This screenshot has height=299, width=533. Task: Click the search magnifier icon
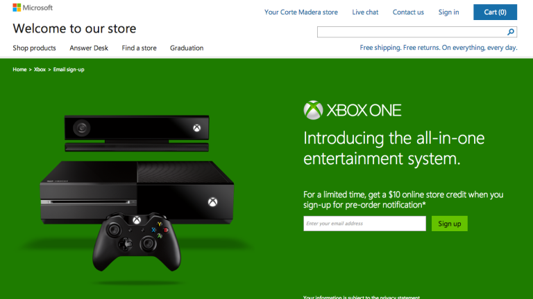(511, 32)
